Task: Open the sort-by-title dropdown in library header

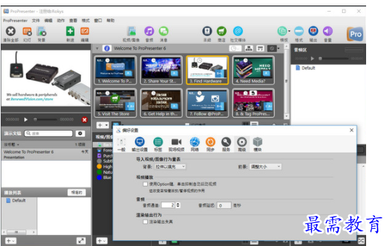Action: point(12,144)
